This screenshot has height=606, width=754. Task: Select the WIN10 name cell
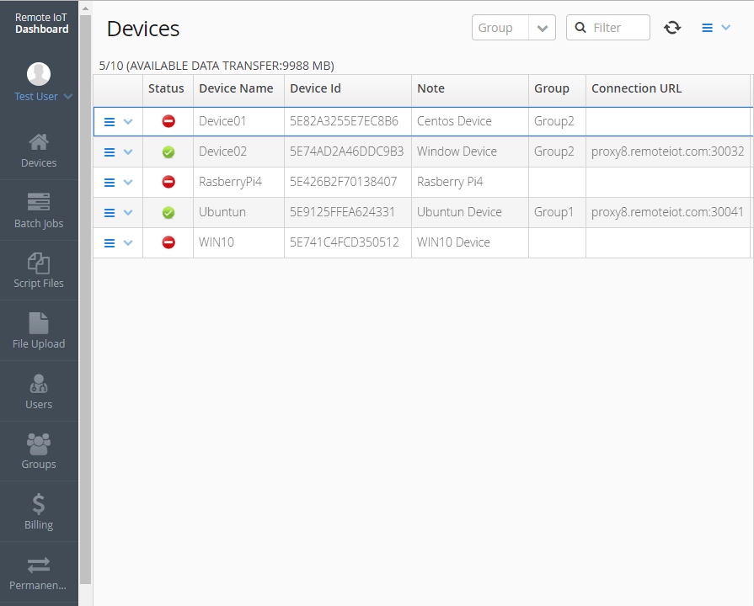(x=238, y=242)
